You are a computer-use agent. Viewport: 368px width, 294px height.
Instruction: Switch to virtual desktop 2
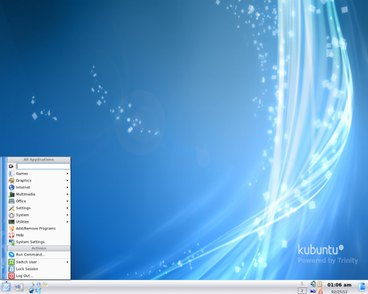pyautogui.click(x=302, y=291)
